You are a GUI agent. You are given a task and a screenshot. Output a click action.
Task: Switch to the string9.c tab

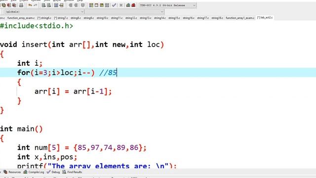pos(89,18)
